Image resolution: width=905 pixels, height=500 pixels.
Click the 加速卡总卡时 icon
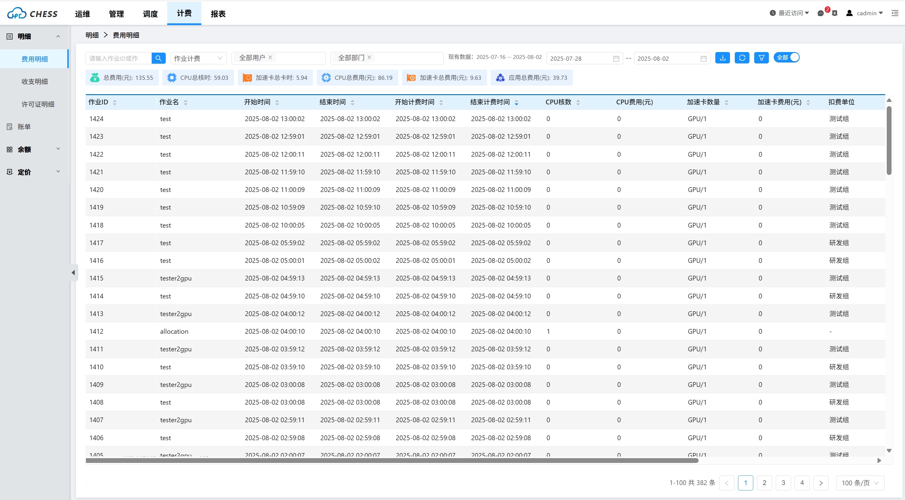[247, 77]
